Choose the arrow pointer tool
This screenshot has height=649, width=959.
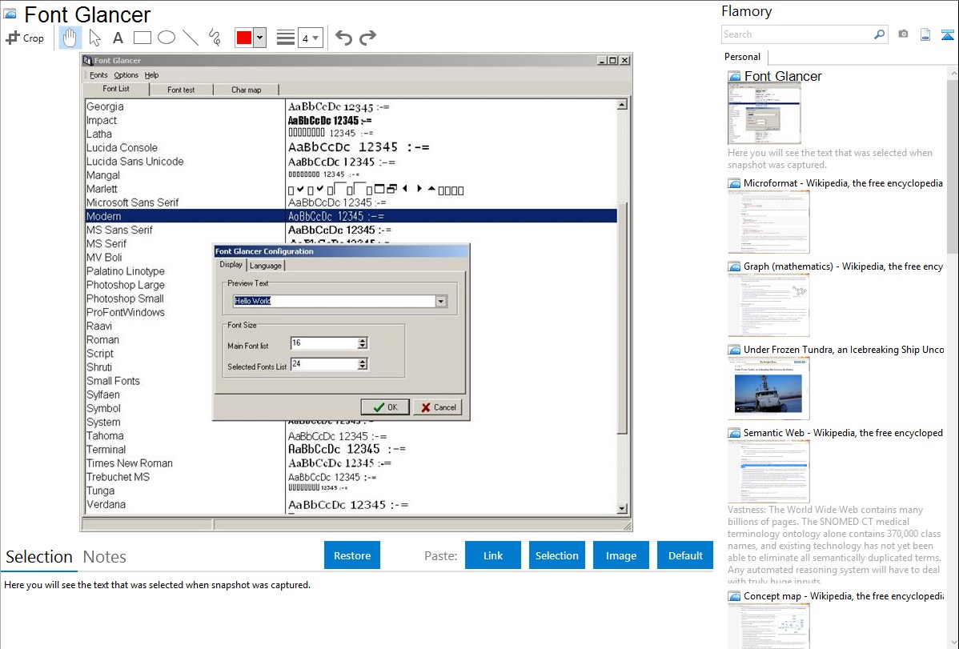pyautogui.click(x=94, y=38)
